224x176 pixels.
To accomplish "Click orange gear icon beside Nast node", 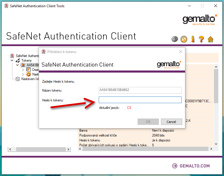I will coord(28,74).
